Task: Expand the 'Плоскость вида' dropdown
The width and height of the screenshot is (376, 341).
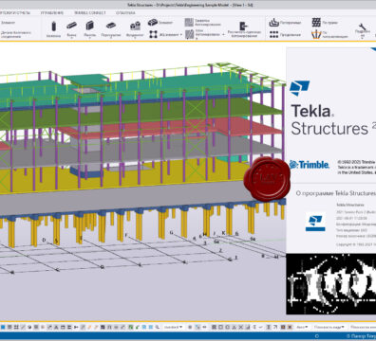Action: pyautogui.click(x=329, y=327)
